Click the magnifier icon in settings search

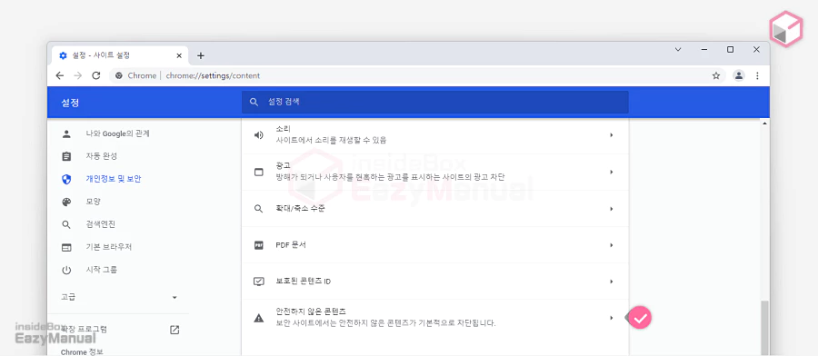tap(254, 102)
